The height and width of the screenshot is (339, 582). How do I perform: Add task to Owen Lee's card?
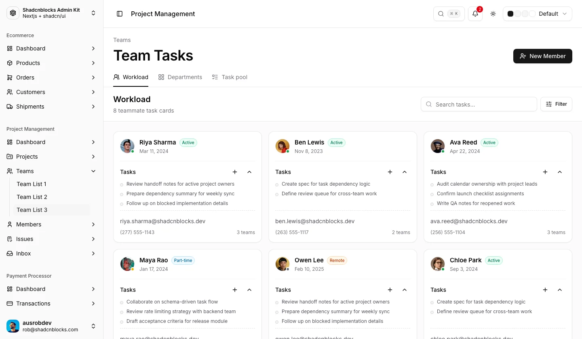[390, 290]
